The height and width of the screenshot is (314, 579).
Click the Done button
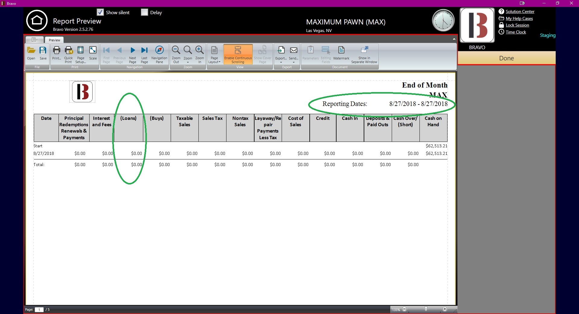point(506,58)
